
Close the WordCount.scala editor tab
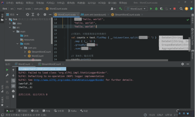coord(78,15)
